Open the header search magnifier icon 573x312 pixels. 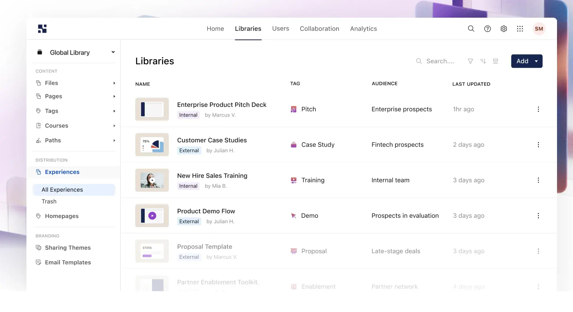point(471,29)
